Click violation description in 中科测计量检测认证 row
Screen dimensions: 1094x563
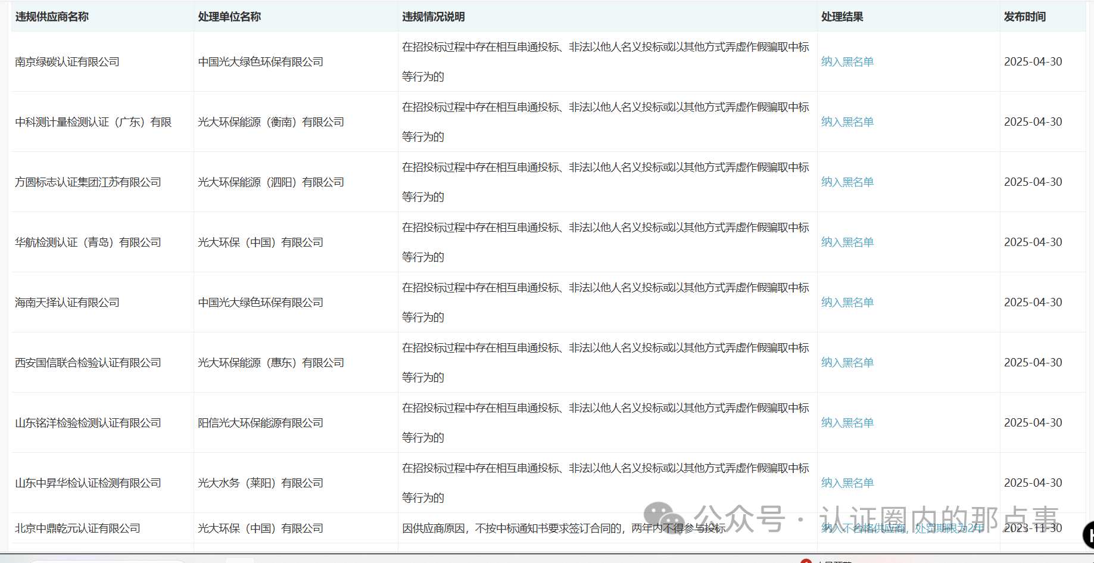pyautogui.click(x=606, y=122)
